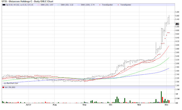Click the 'SMA (20): 3.97' legend label

[x=47, y=5]
